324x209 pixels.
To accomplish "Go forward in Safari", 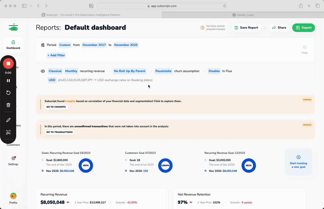I will tap(46, 6).
